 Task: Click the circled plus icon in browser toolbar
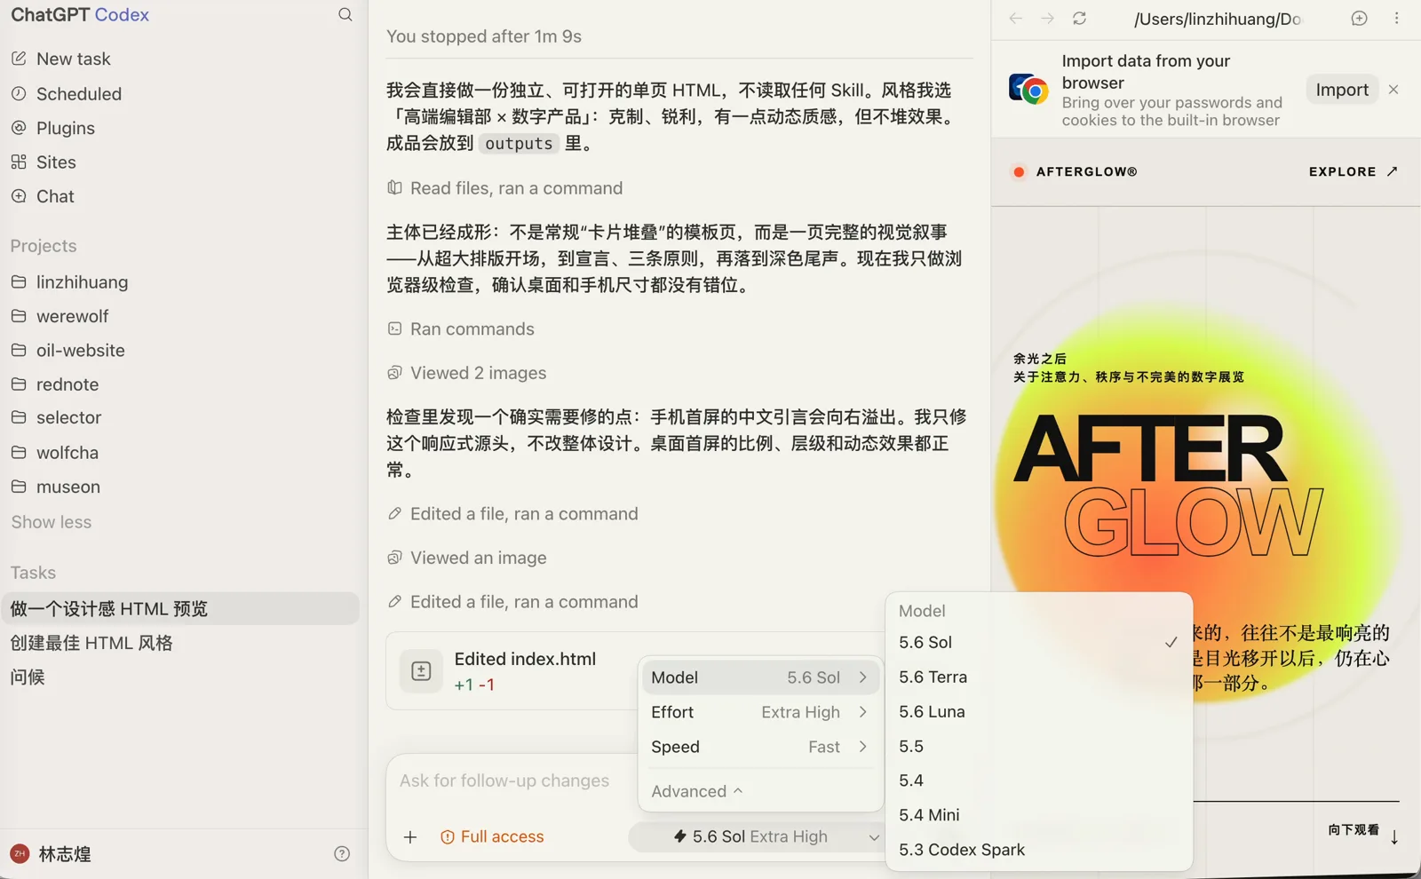(x=1359, y=18)
